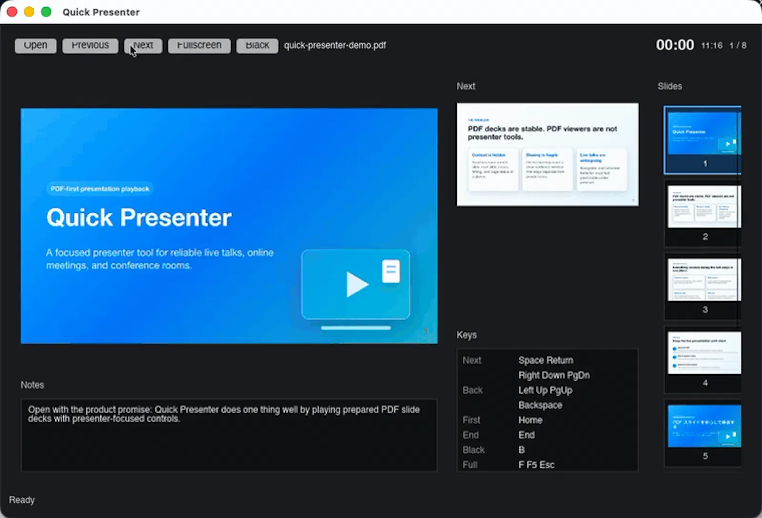Enter Fullscreen mode
The width and height of the screenshot is (762, 518).
pyautogui.click(x=199, y=46)
